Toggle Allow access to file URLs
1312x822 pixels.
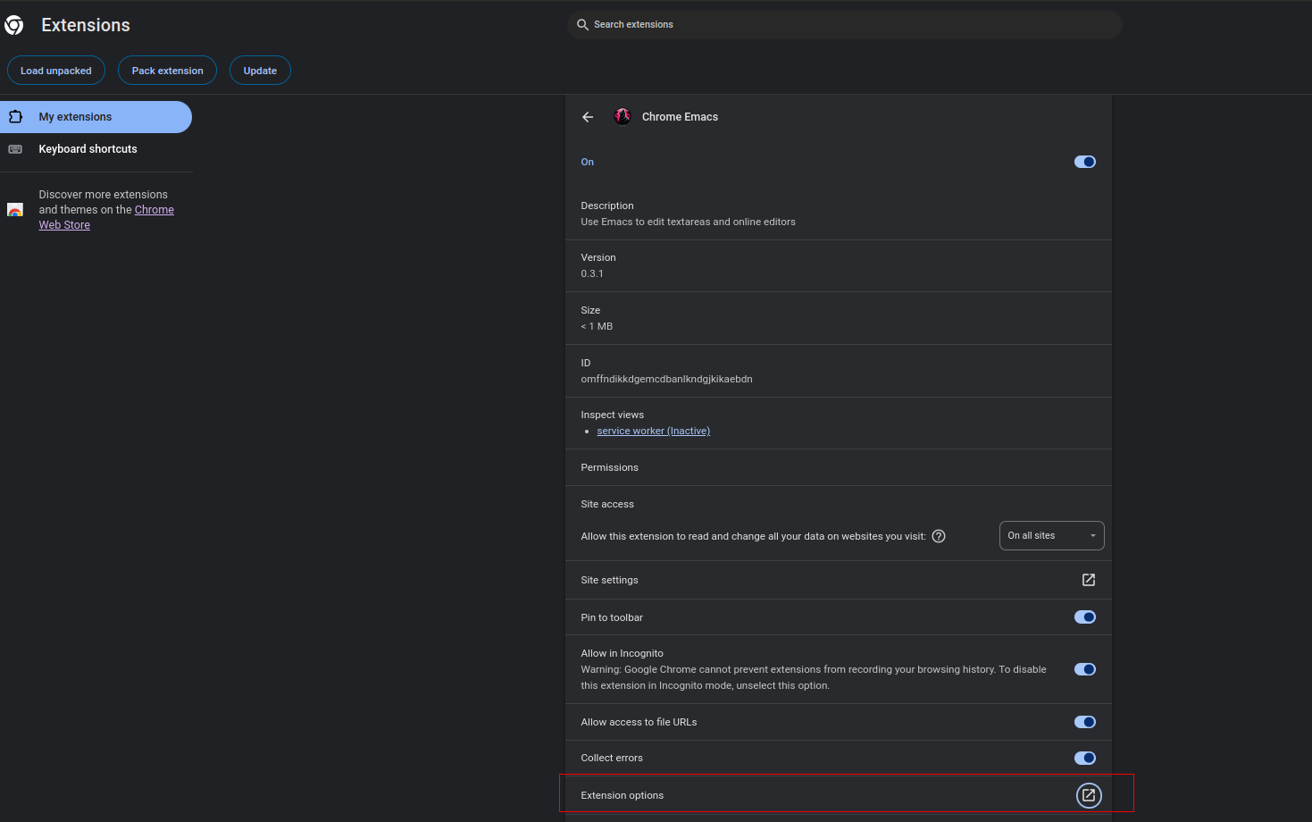tap(1085, 722)
